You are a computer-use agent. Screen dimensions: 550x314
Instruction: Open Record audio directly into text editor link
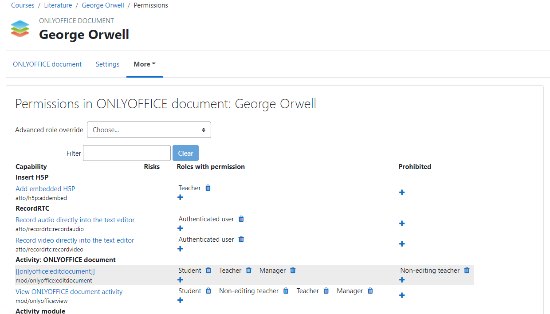[x=75, y=220]
